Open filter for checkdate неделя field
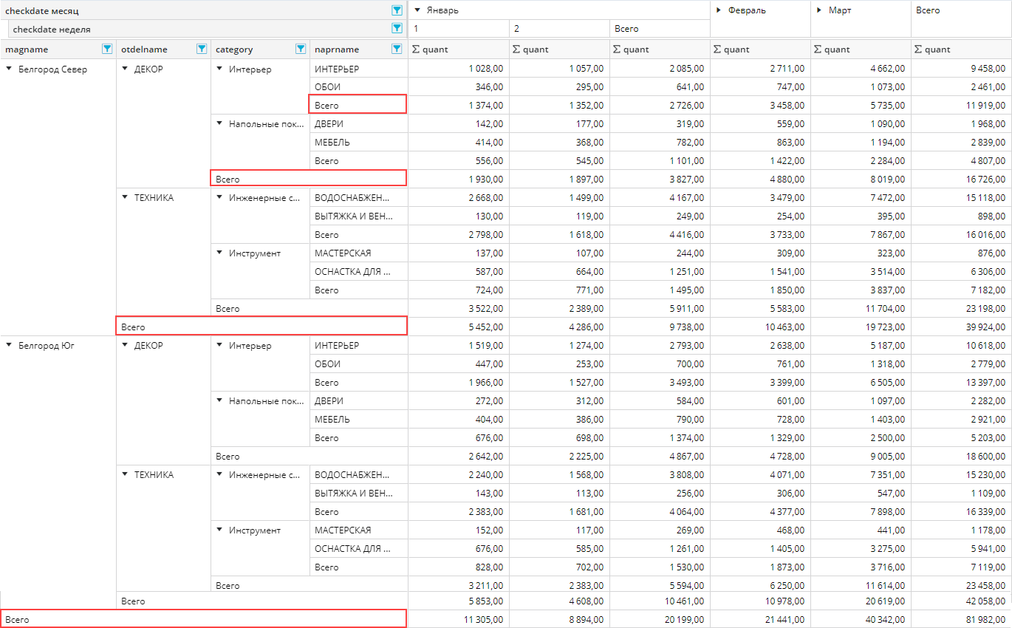This screenshot has width=1012, height=628. click(x=397, y=29)
